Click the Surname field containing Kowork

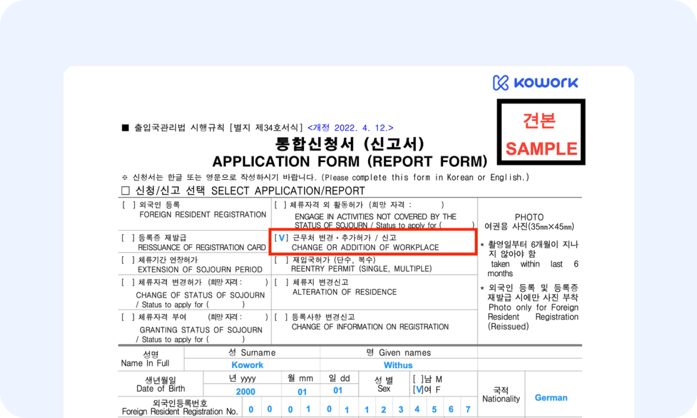[x=247, y=365]
